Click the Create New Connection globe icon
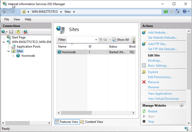This screenshot has width=192, height=132. (x=4, y=32)
